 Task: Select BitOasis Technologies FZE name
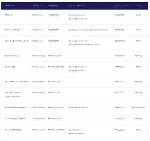tap(16, 108)
